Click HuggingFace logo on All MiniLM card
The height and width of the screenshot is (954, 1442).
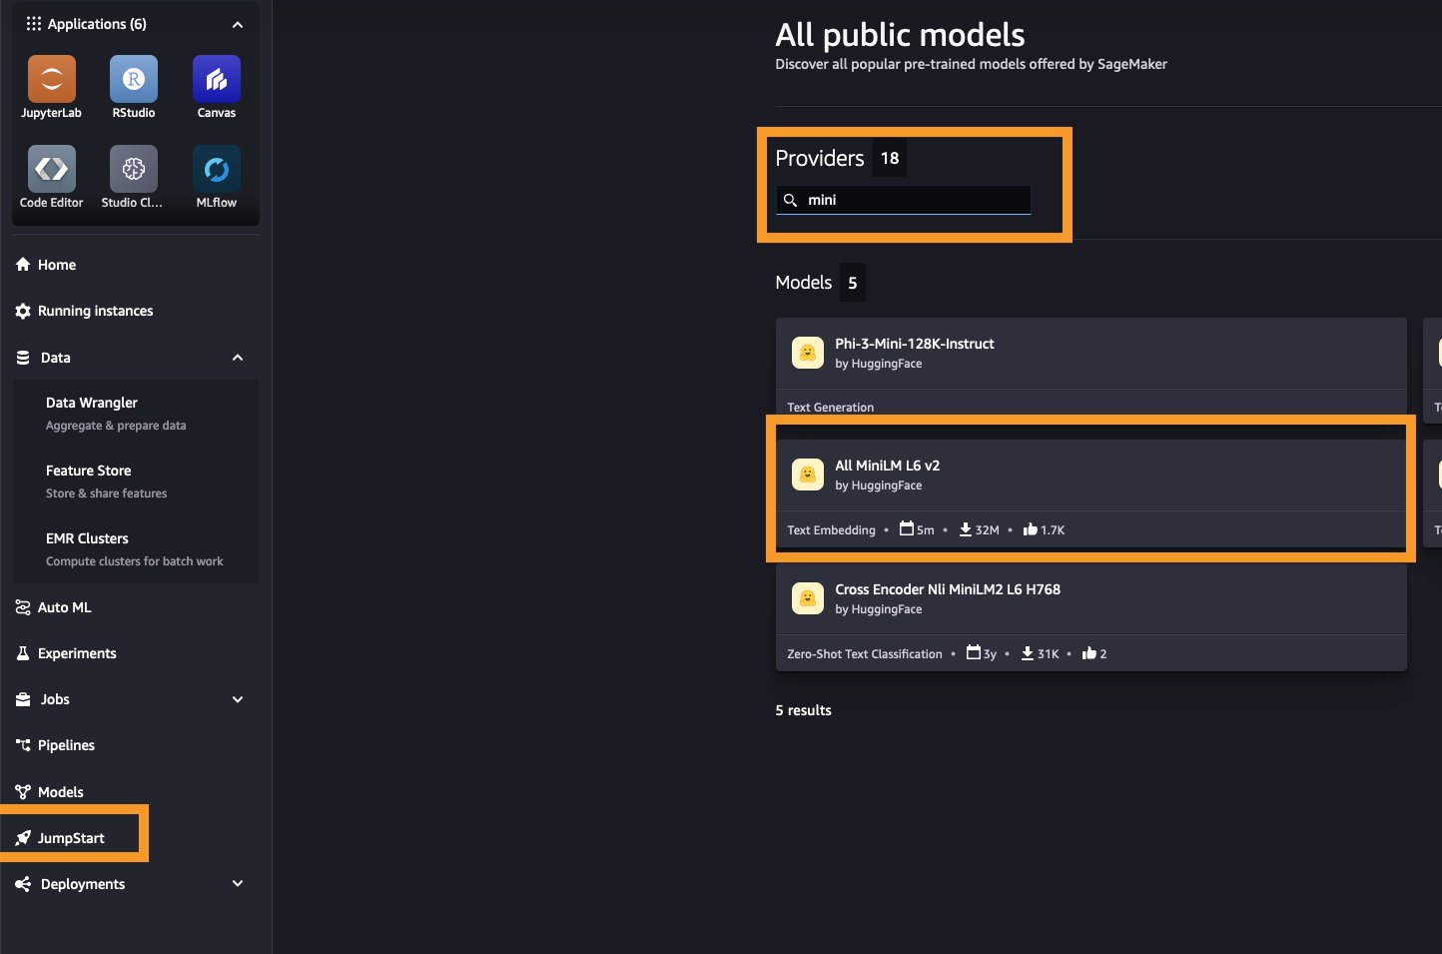click(x=808, y=475)
